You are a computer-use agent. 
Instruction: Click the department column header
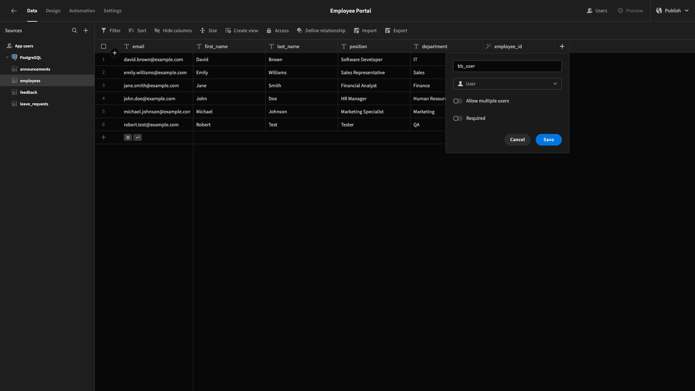446,46
